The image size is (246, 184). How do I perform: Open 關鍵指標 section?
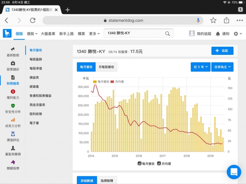tap(13, 165)
